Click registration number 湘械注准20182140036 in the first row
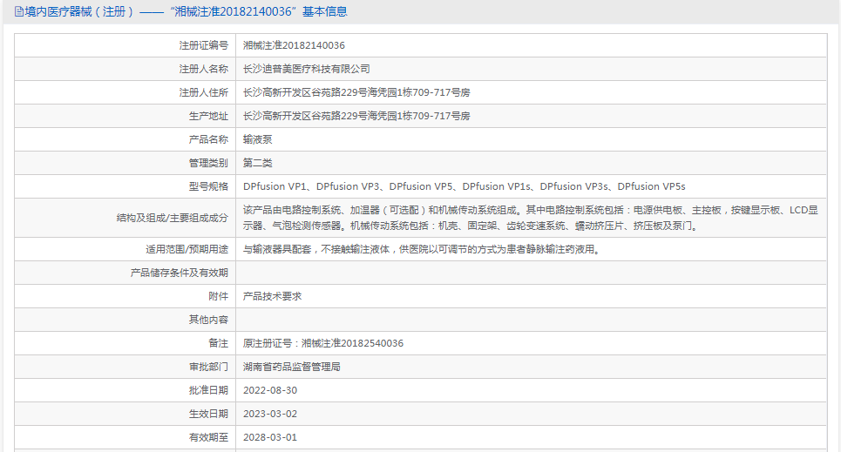The width and height of the screenshot is (841, 452). (x=294, y=45)
